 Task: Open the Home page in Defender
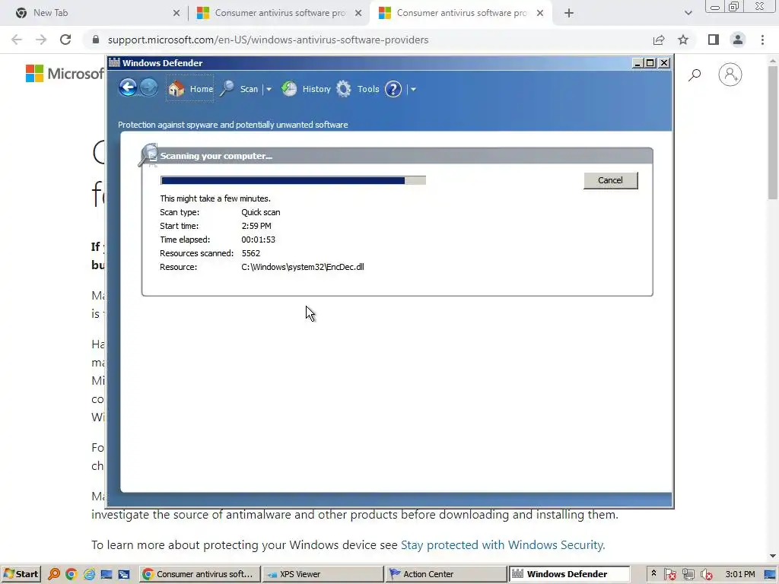click(190, 89)
